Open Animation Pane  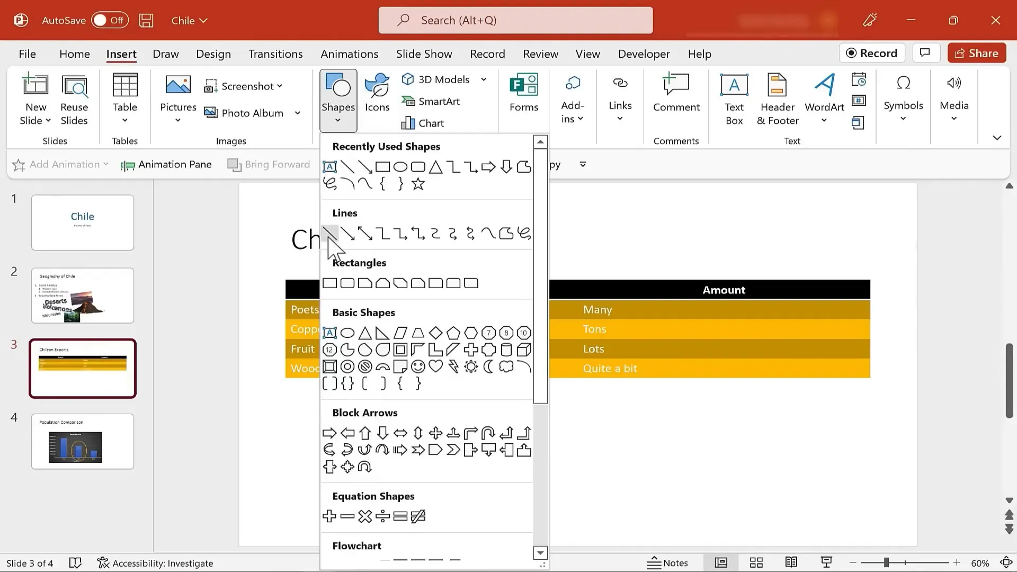point(166,165)
